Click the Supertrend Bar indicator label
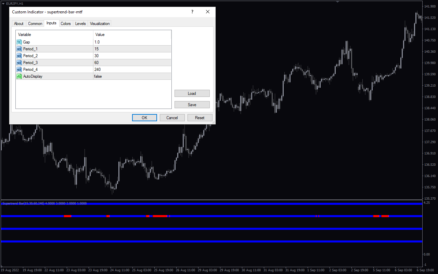Screen dimensions: 438x274 coord(44,203)
